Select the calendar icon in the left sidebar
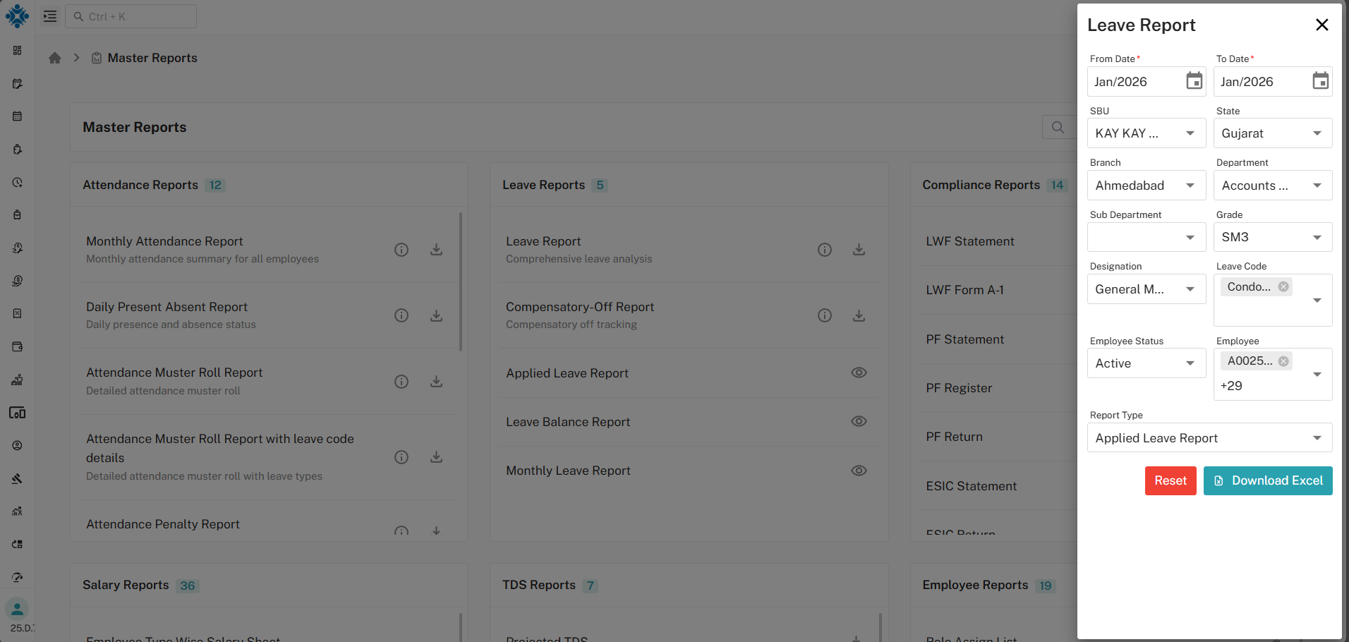Screen dimensions: 1349x642 coord(17,116)
